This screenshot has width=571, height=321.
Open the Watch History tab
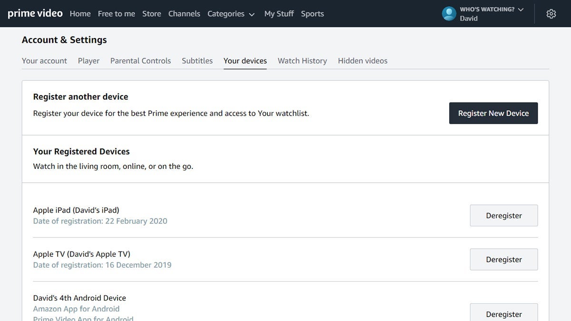click(x=302, y=60)
